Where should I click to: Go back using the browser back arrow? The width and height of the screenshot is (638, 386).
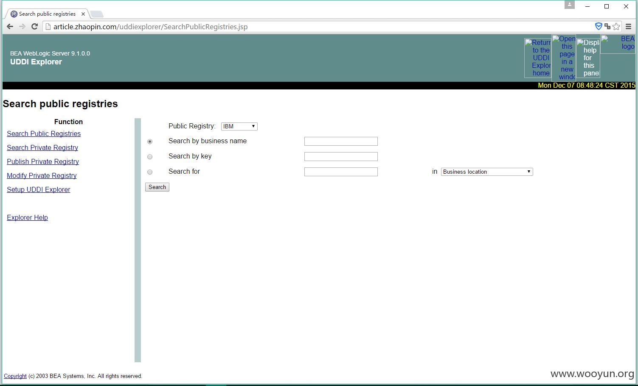10,27
